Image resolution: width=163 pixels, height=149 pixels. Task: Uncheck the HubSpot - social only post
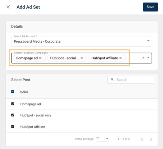pos(13,115)
